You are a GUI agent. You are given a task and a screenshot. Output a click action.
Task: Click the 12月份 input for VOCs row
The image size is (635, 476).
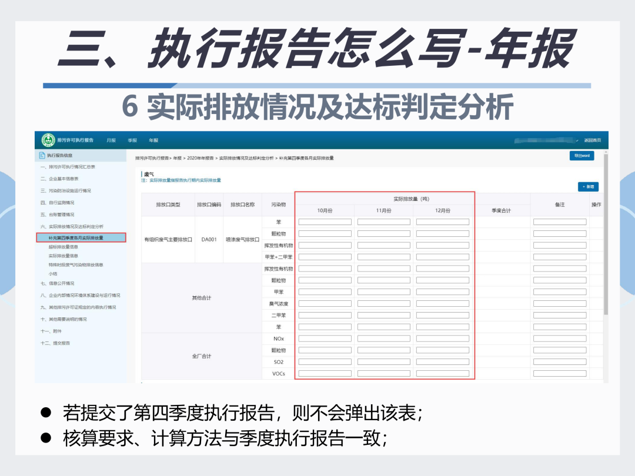pos(443,374)
